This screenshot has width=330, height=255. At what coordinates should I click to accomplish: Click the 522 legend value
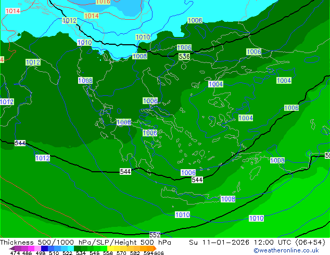click(x=67, y=253)
